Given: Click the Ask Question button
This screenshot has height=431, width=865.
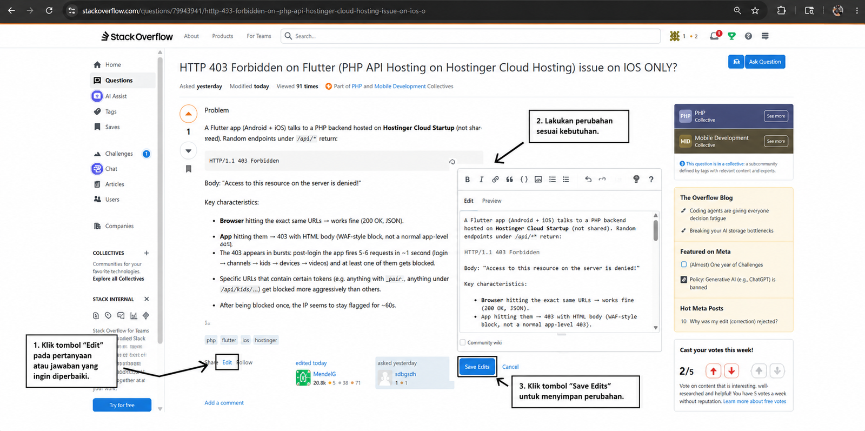Looking at the screenshot, I should pyautogui.click(x=765, y=62).
